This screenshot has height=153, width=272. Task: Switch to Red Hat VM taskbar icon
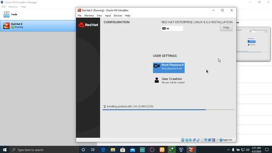coord(191,150)
